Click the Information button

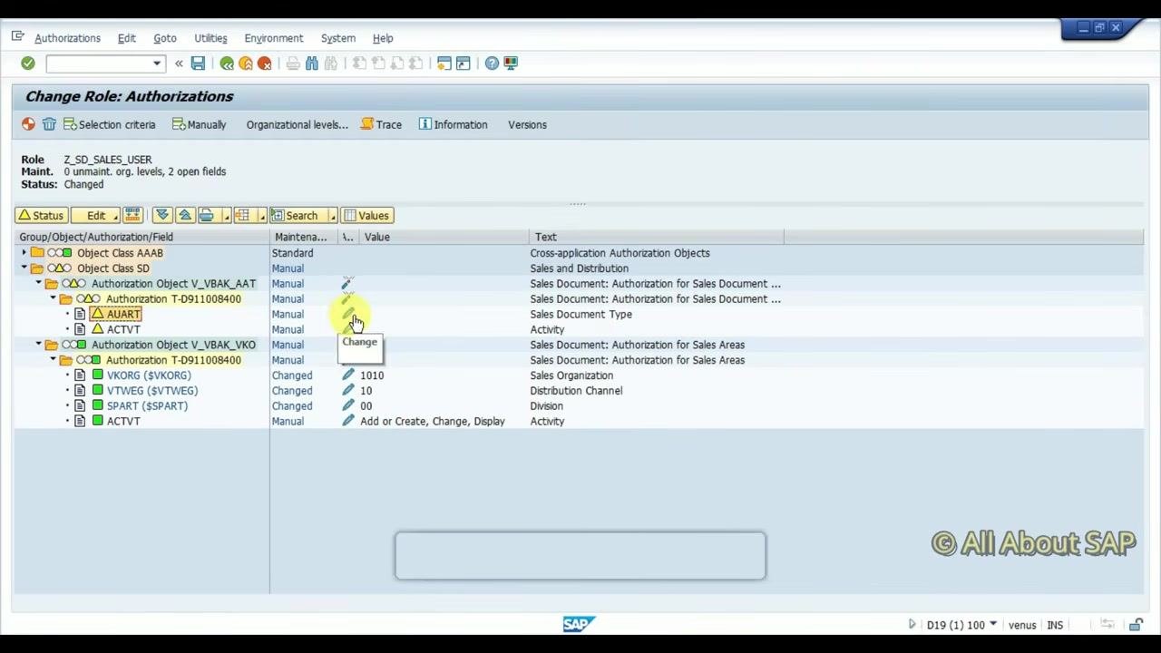click(453, 124)
